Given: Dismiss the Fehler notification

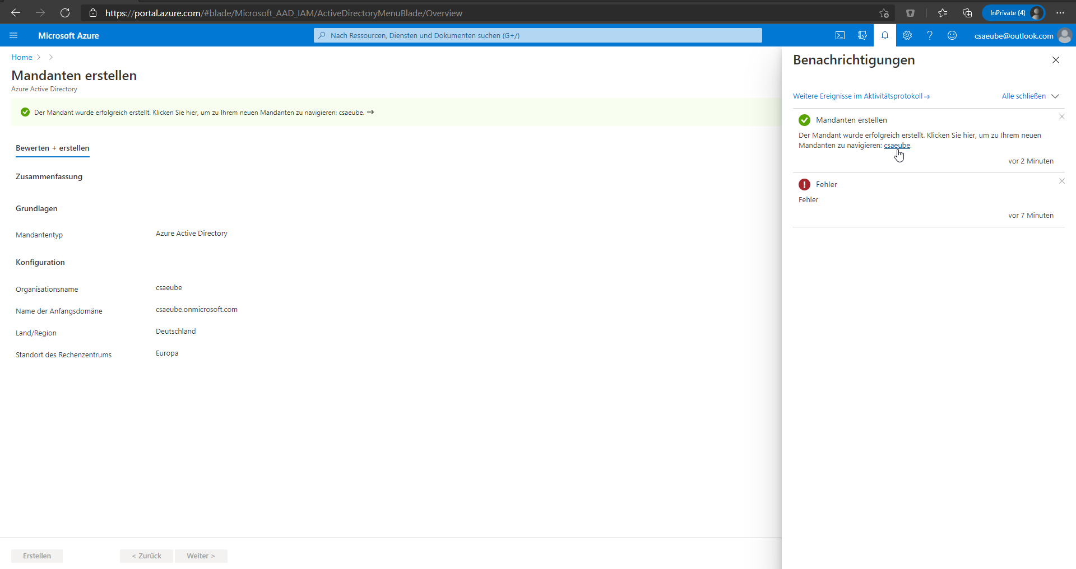Looking at the screenshot, I should point(1062,181).
